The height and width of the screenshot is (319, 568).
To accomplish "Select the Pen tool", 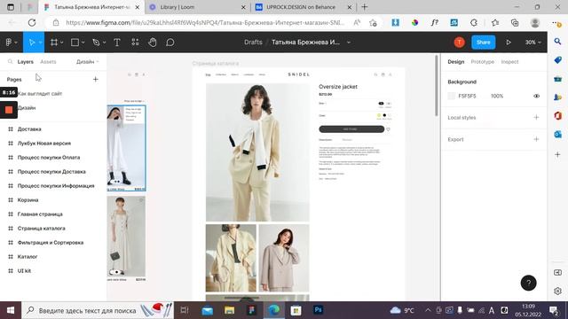I will [96, 43].
